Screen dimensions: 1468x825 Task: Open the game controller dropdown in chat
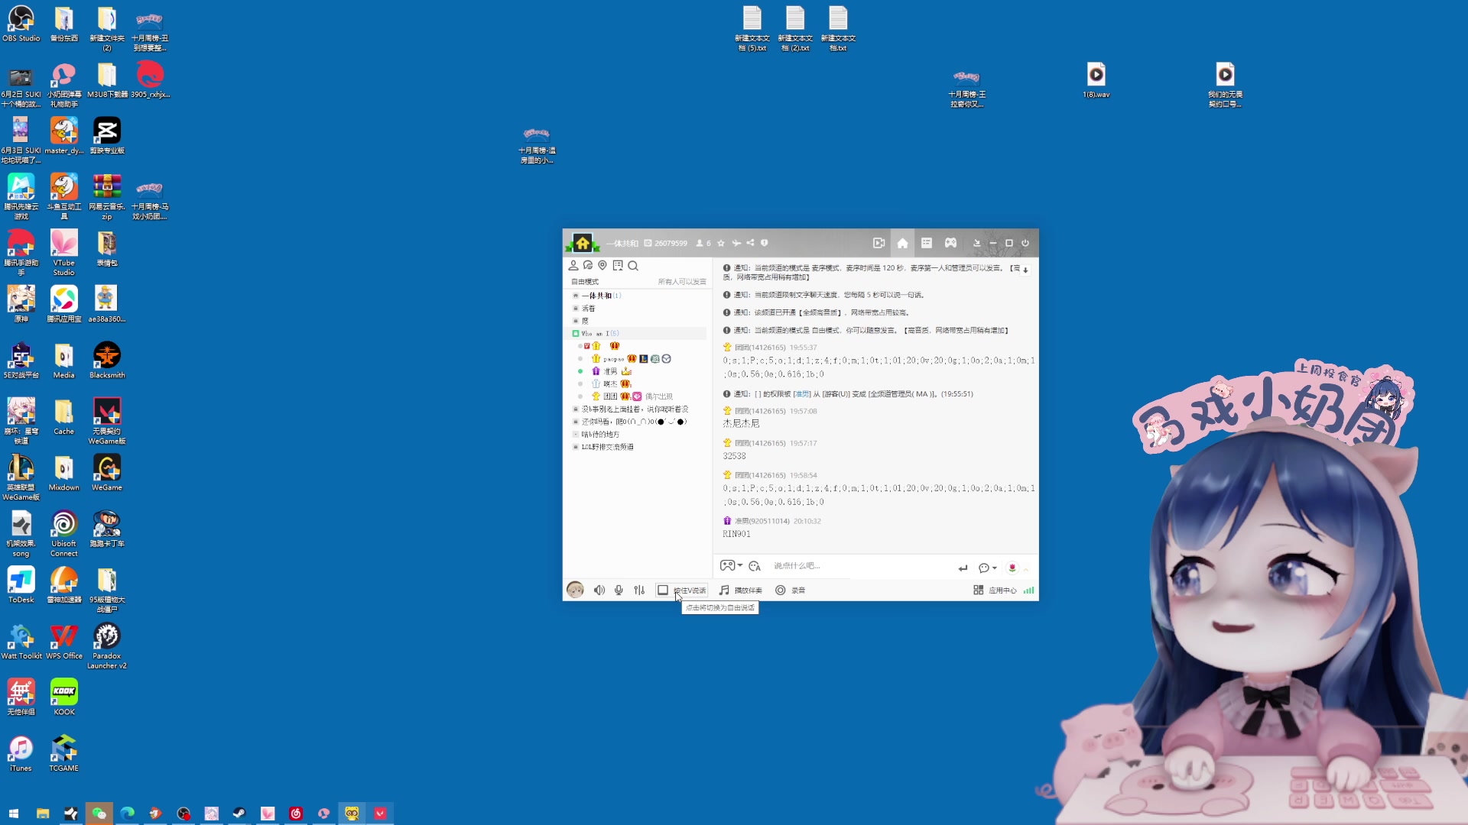(x=731, y=566)
